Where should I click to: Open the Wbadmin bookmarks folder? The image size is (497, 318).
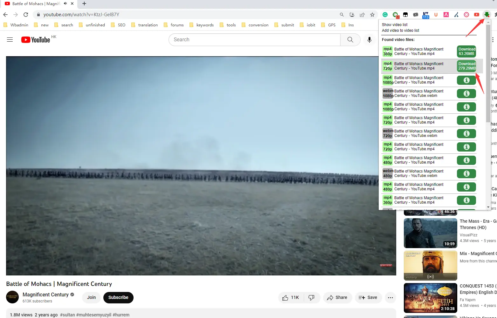tap(16, 25)
